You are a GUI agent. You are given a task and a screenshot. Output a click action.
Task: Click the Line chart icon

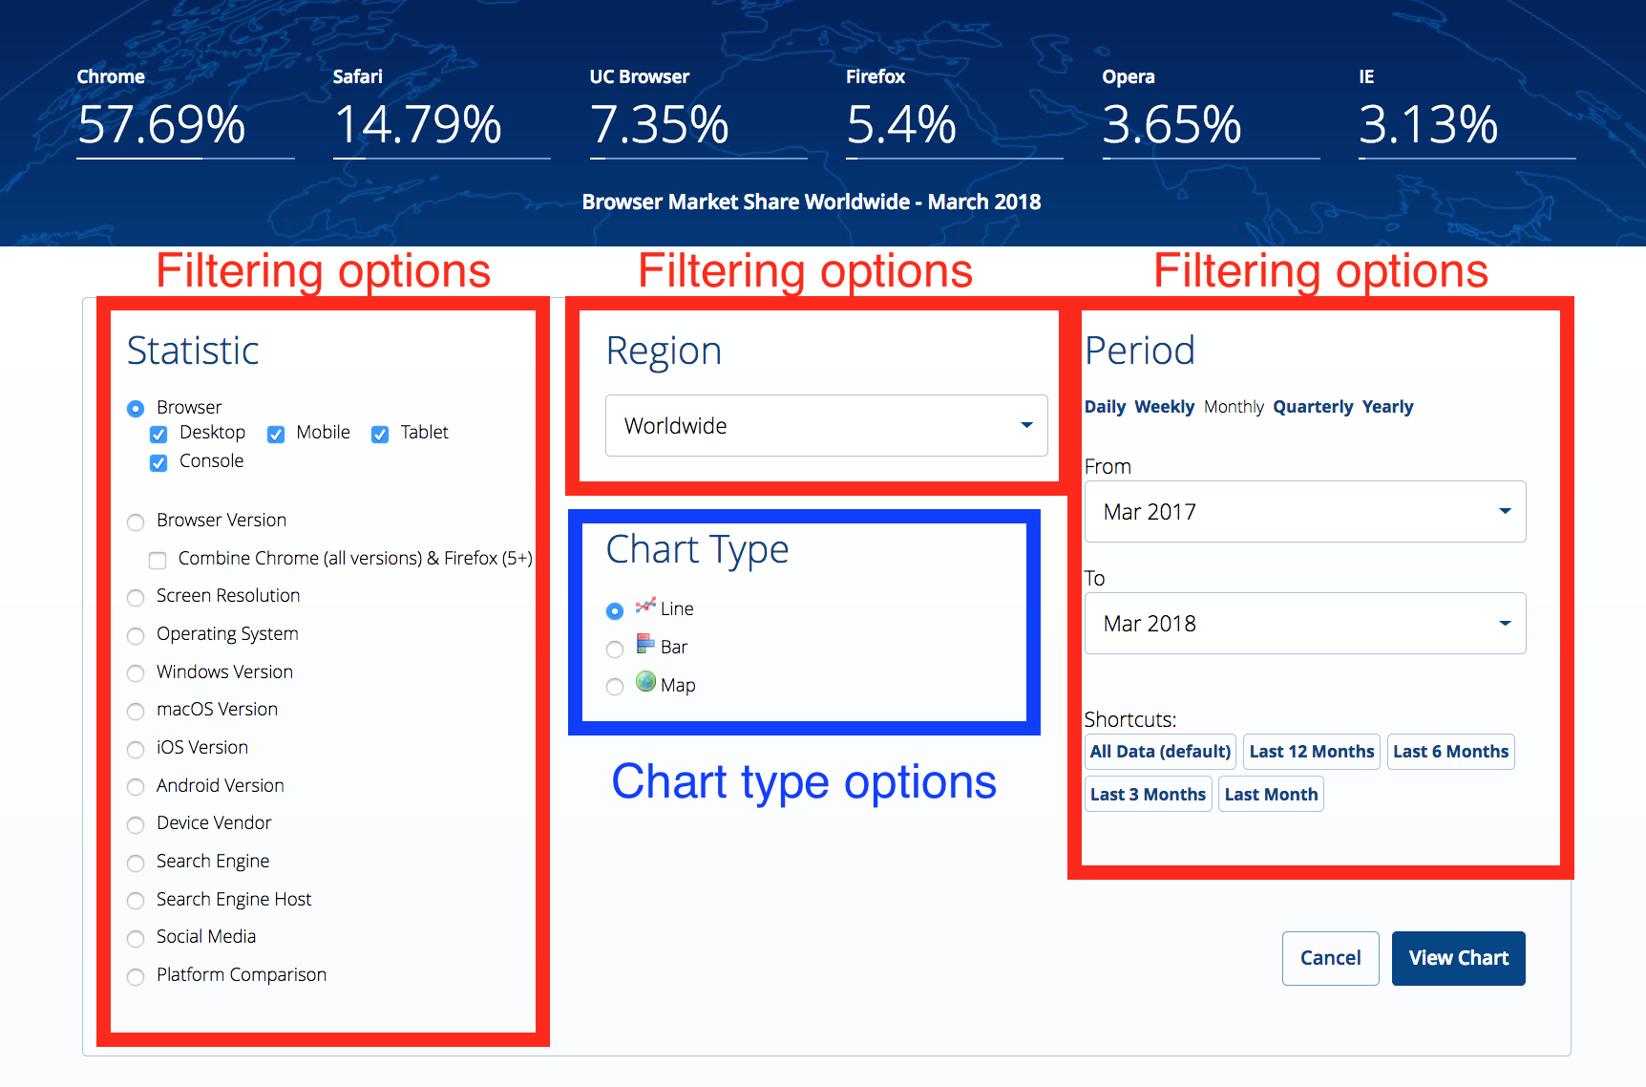(645, 606)
